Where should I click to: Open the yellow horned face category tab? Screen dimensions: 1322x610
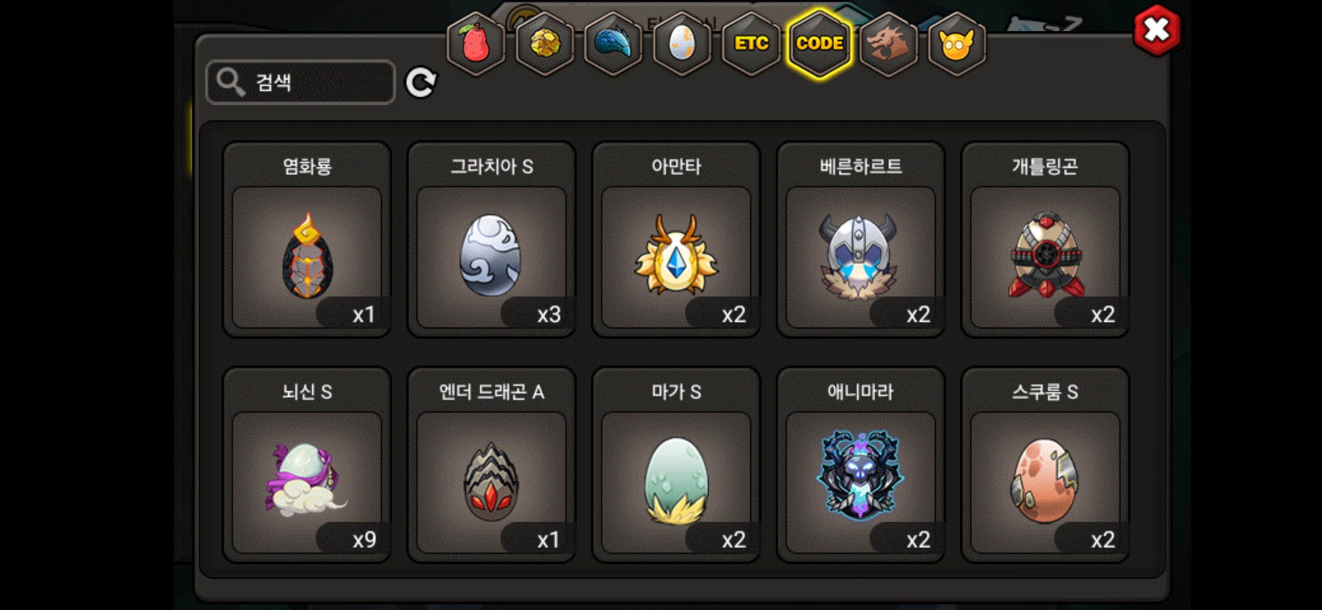pyautogui.click(x=957, y=43)
